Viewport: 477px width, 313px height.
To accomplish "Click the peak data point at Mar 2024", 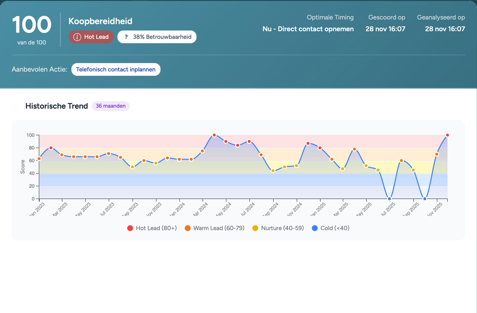I will click(215, 135).
